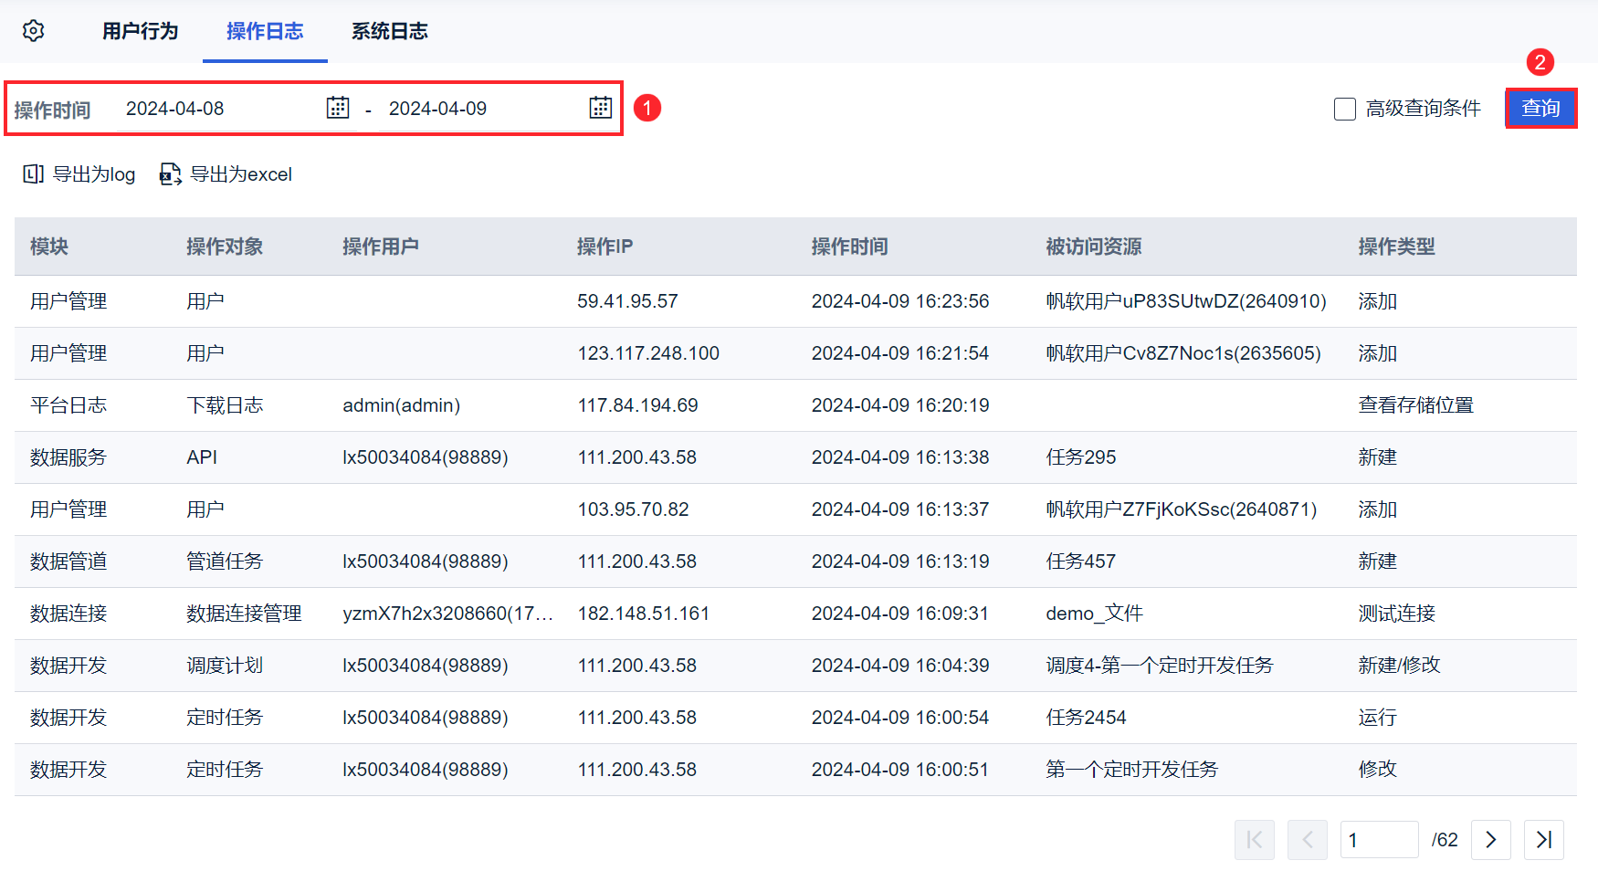Click the 导出为excel link text
1598x871 pixels.
point(241,174)
